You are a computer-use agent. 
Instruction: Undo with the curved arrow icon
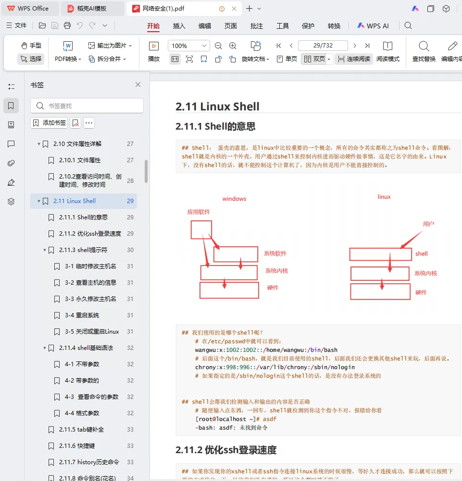click(80, 25)
